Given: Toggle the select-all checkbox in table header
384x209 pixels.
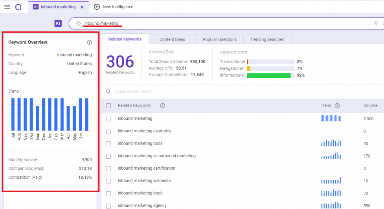Looking at the screenshot, I should pos(108,106).
